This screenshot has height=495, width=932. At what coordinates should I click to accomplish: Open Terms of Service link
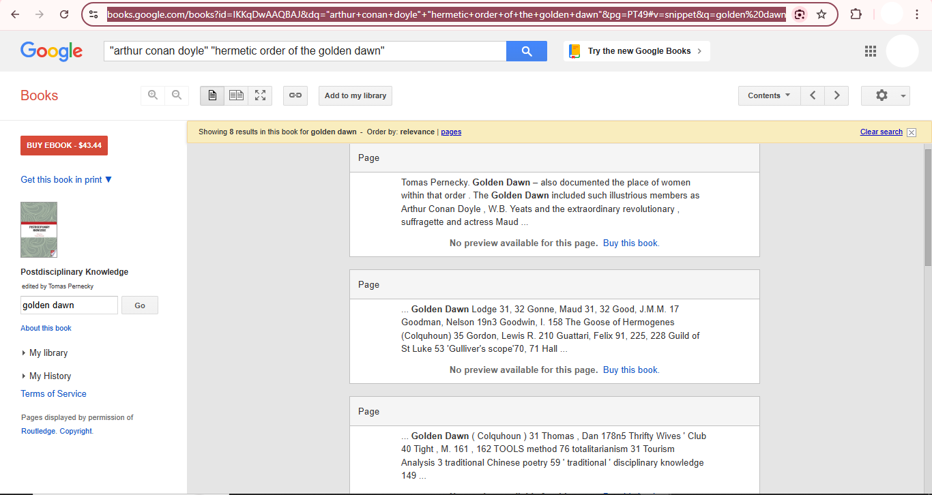coord(53,394)
